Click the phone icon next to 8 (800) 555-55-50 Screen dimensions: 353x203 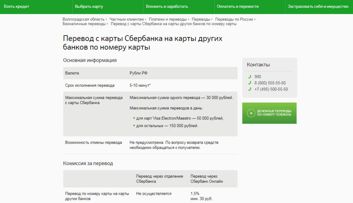250,83
